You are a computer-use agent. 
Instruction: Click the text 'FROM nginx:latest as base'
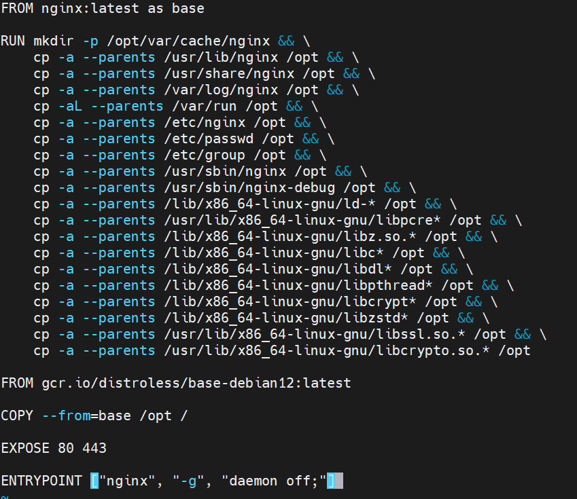coord(103,8)
